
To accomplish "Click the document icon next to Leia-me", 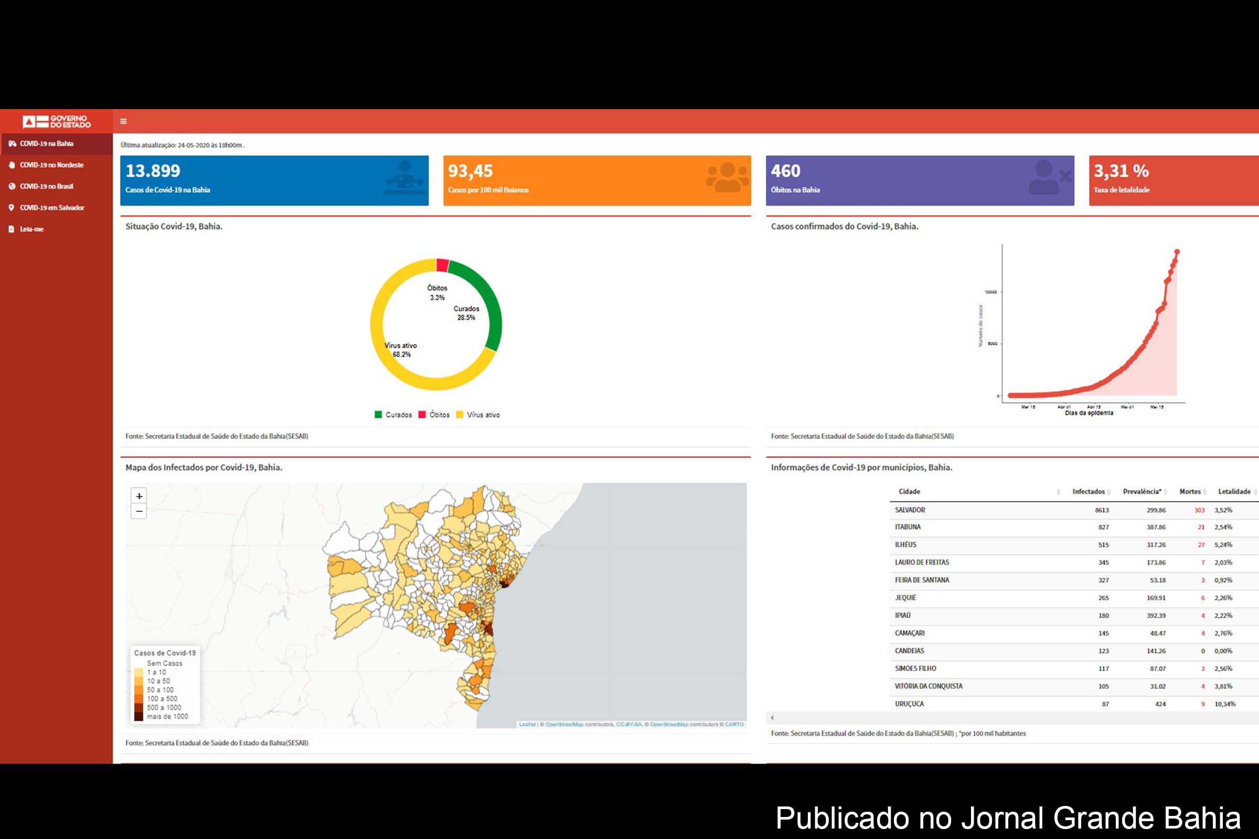I will pyautogui.click(x=12, y=229).
